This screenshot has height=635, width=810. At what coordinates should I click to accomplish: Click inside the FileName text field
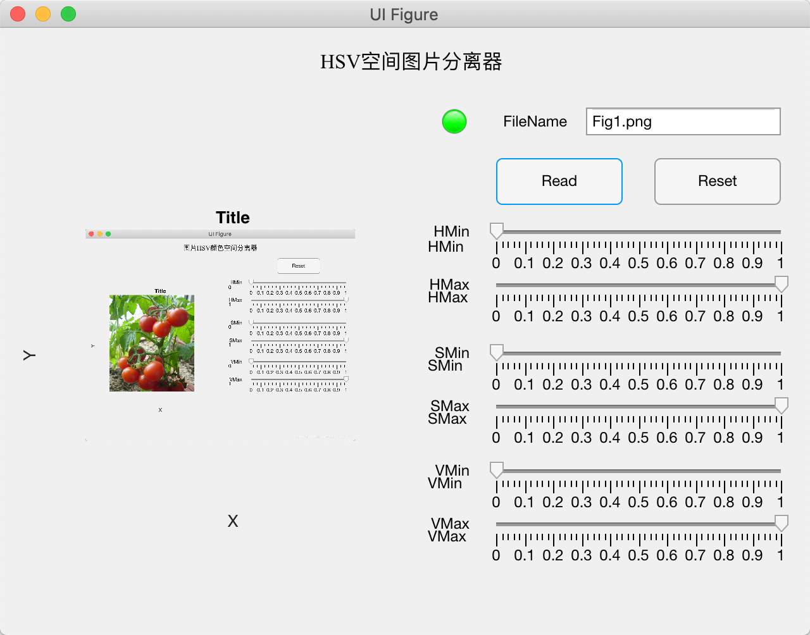point(683,121)
